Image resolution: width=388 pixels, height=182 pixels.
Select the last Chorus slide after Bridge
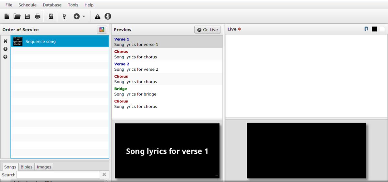167,104
